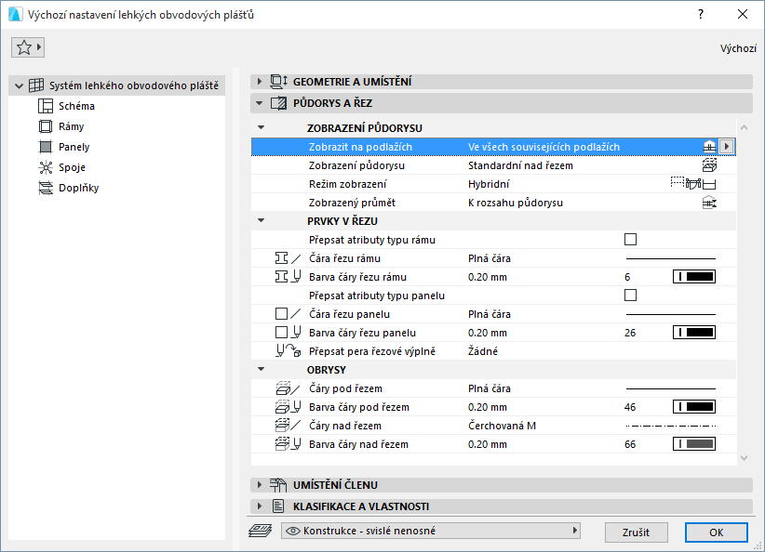Click the Barva čáry pod řezem icon
This screenshot has height=552, width=765.
[288, 407]
